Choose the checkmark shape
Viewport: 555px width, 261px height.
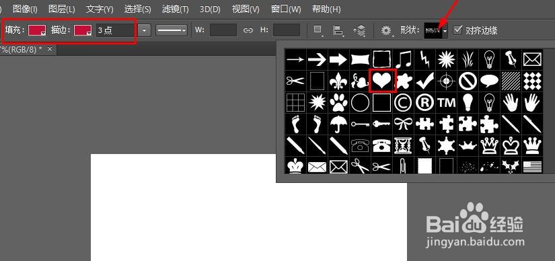click(x=425, y=81)
